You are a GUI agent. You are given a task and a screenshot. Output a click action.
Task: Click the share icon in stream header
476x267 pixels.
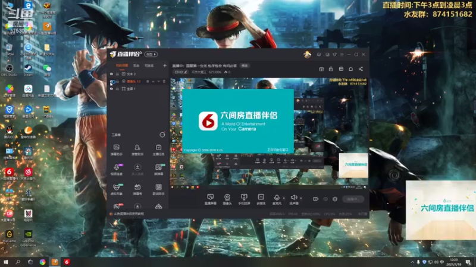coord(361,69)
